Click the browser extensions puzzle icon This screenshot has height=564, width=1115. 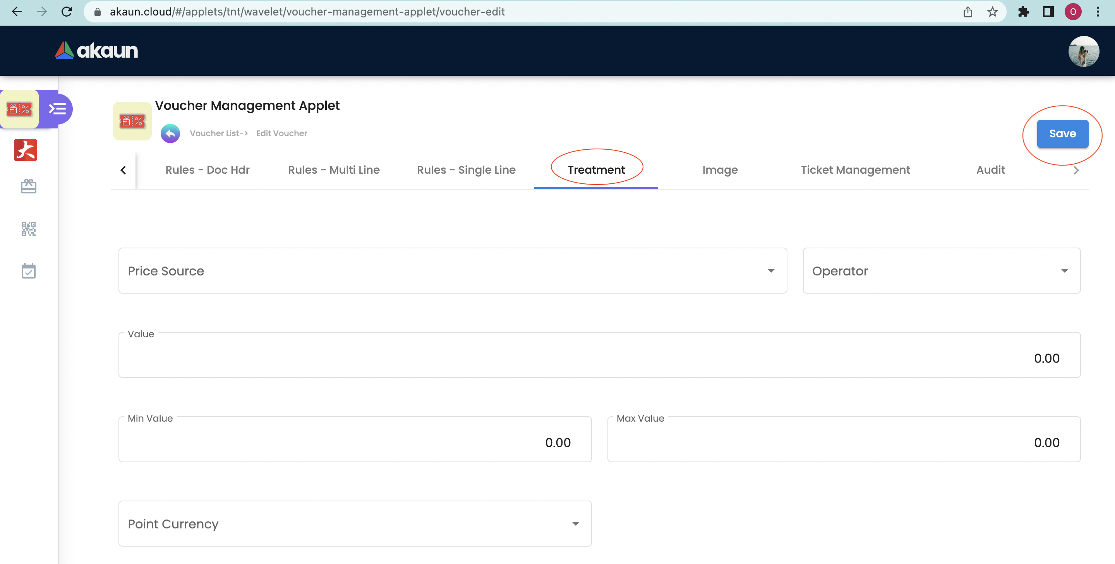[x=1023, y=12]
